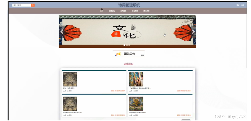Click the timestamp on the 匠言周刊 card
Image resolution: width=251 pixels, height=121 pixels.
pyautogui.click(x=184, y=91)
